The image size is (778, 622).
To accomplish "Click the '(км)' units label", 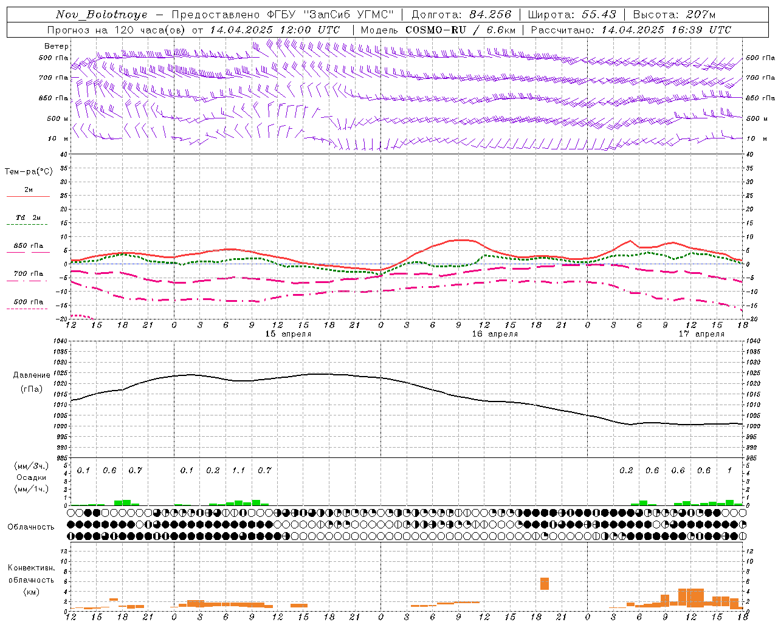I will [x=31, y=592].
